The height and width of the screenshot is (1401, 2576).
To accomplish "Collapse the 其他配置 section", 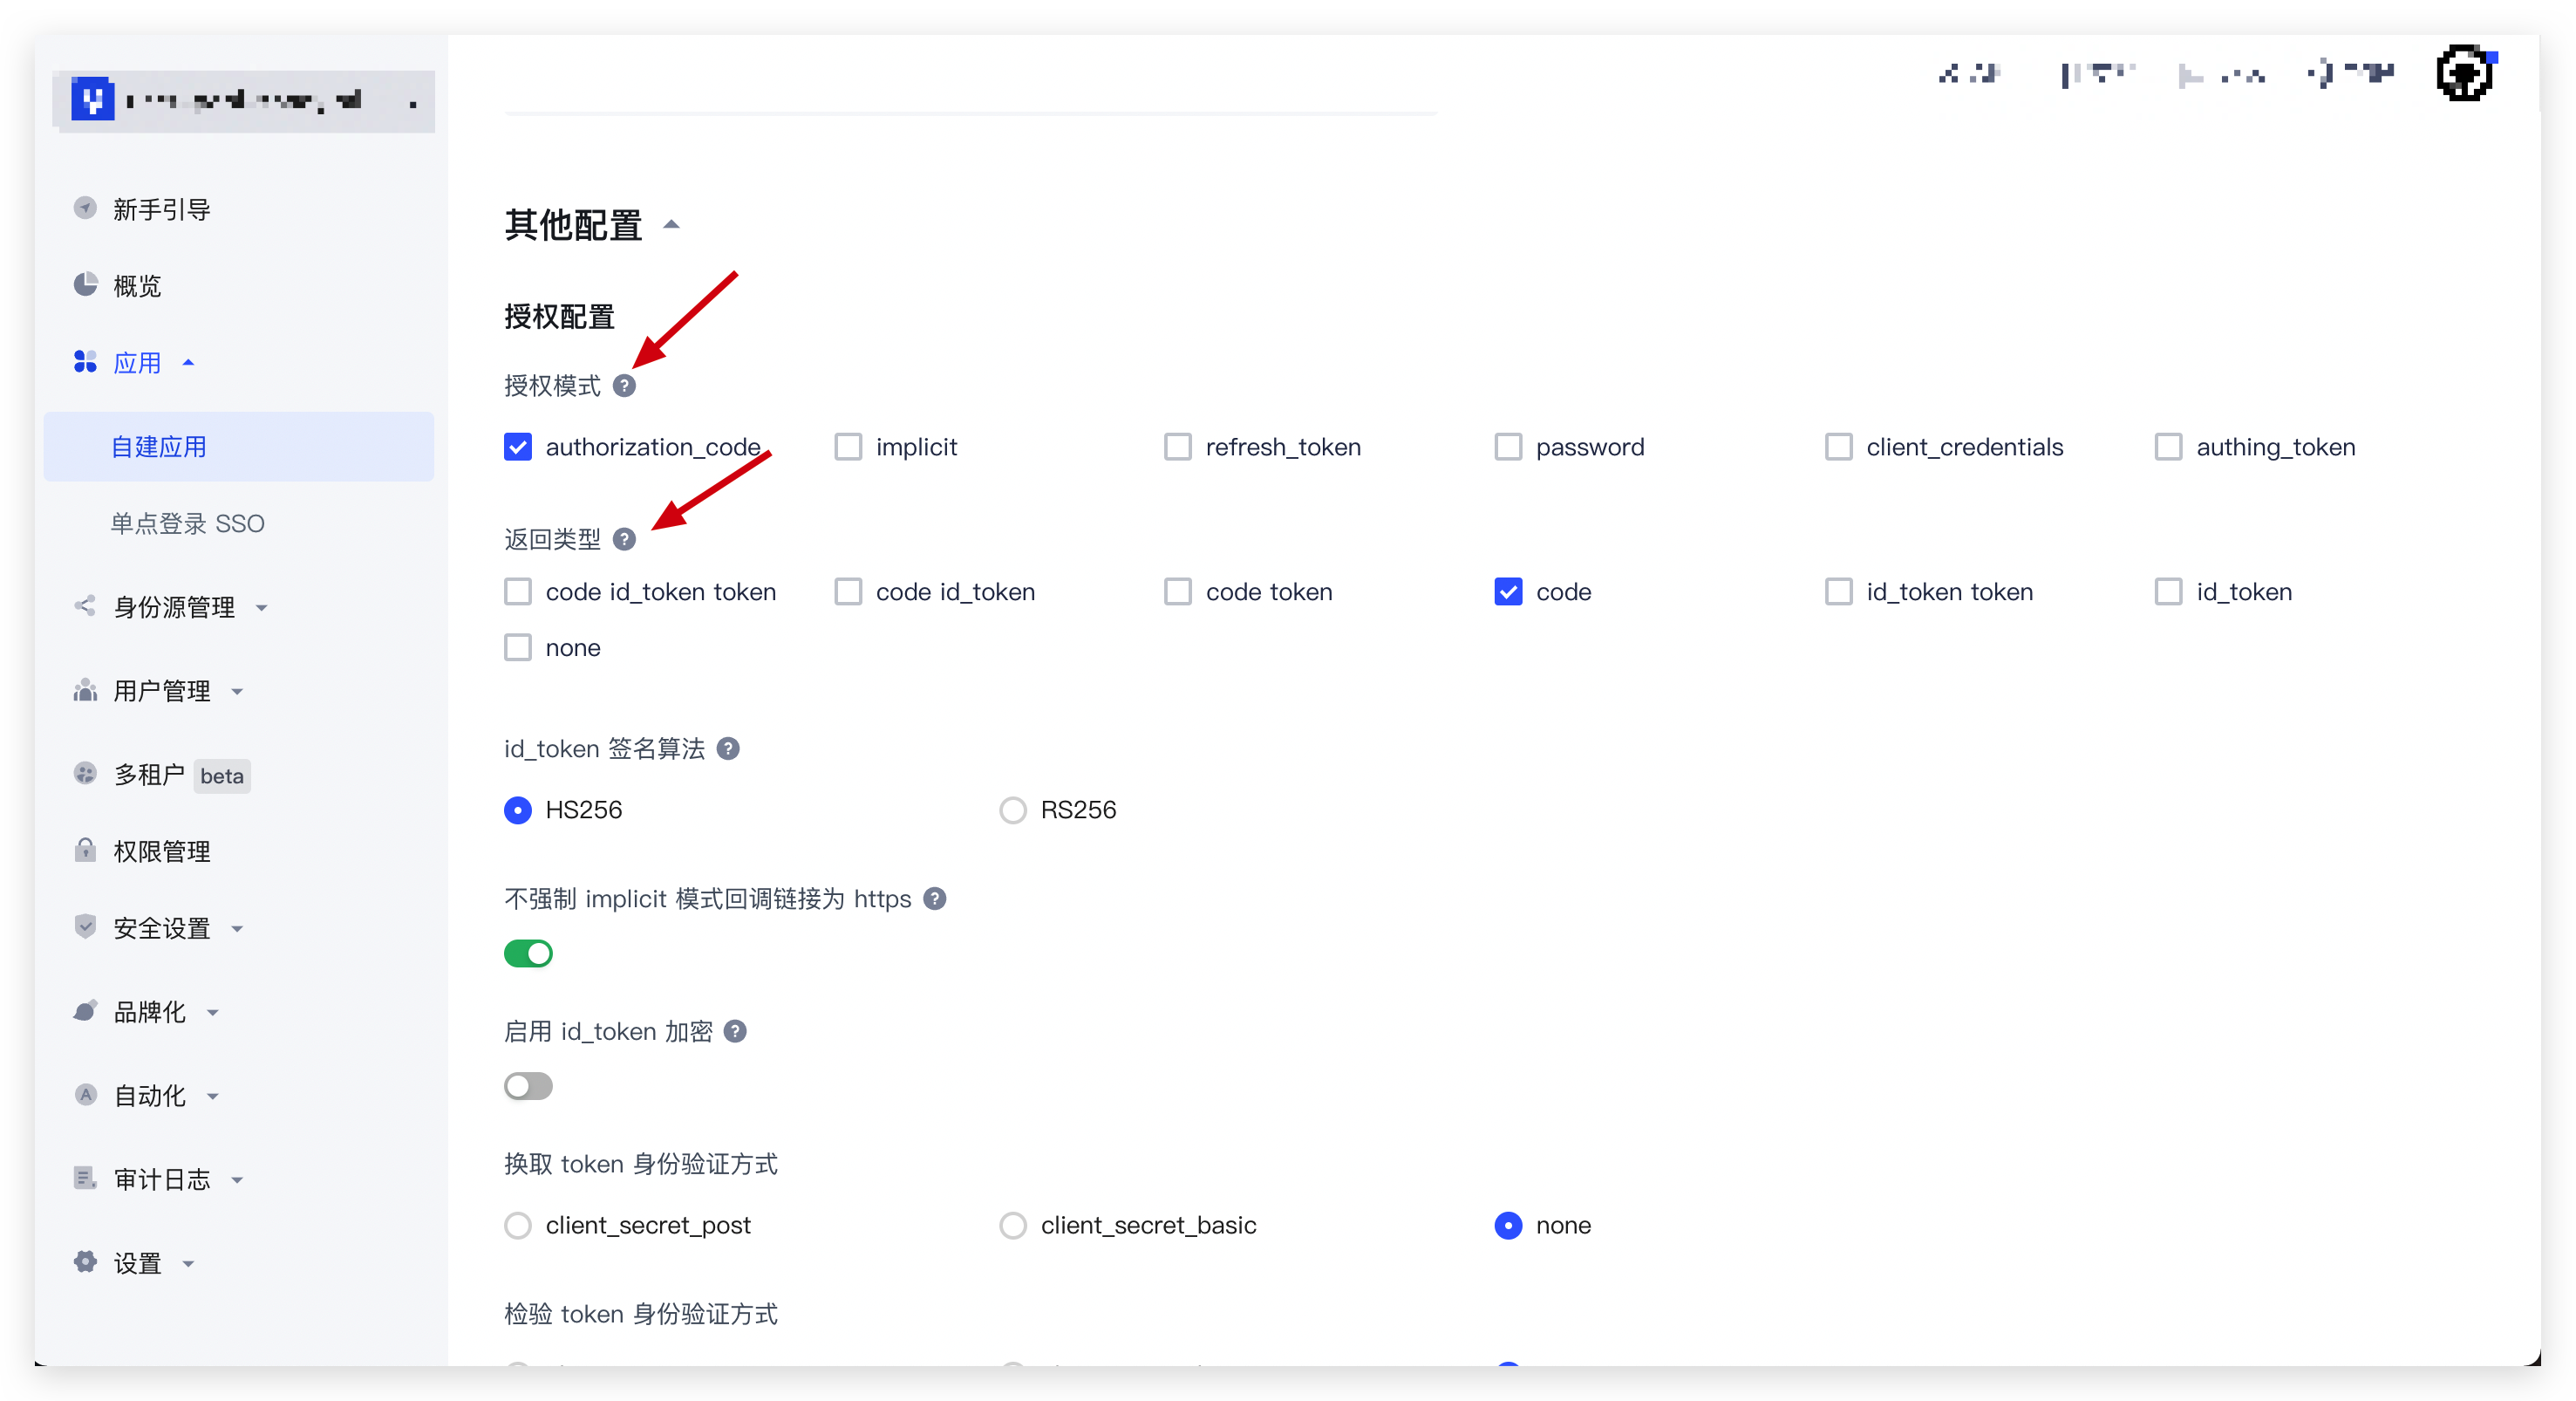I will [671, 223].
